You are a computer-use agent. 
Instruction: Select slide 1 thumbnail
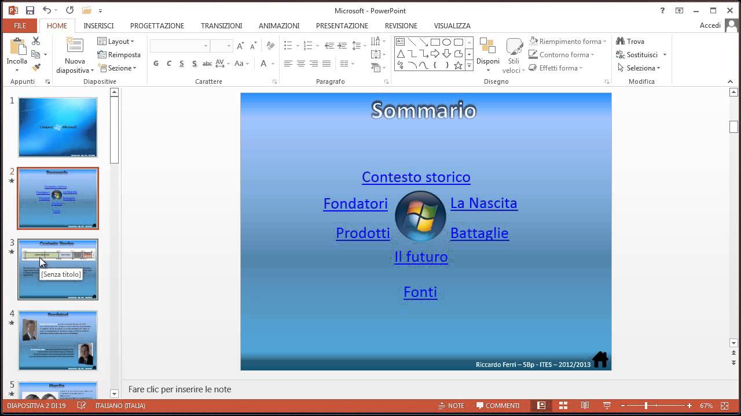pyautogui.click(x=58, y=127)
